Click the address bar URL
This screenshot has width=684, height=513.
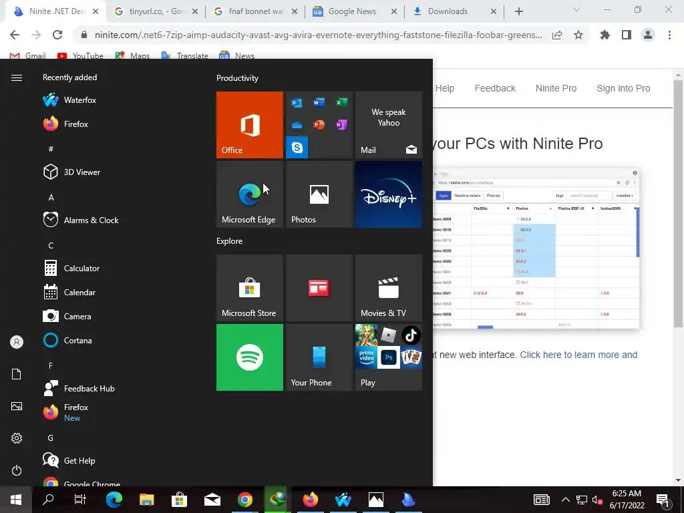319,35
